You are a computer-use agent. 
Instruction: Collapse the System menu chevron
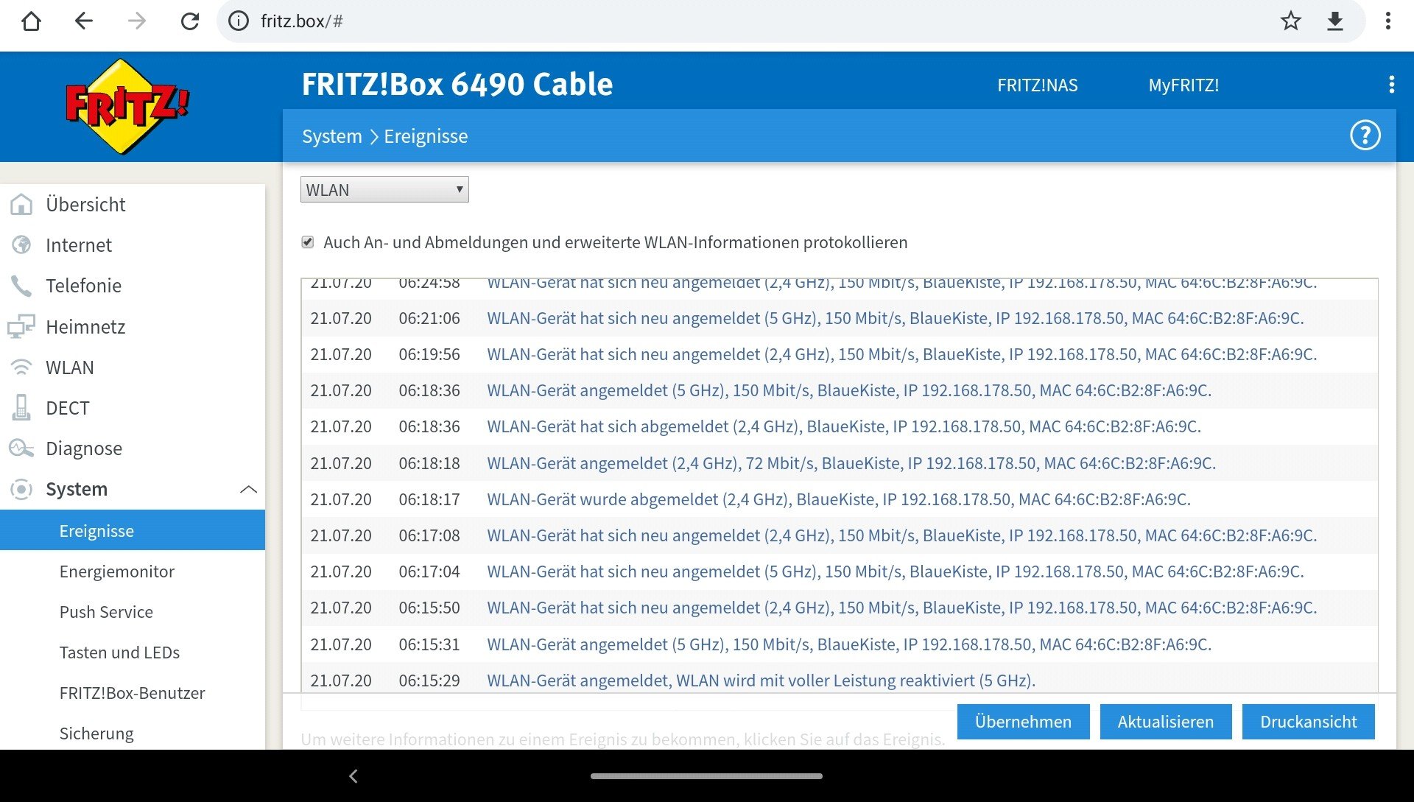pyautogui.click(x=249, y=489)
